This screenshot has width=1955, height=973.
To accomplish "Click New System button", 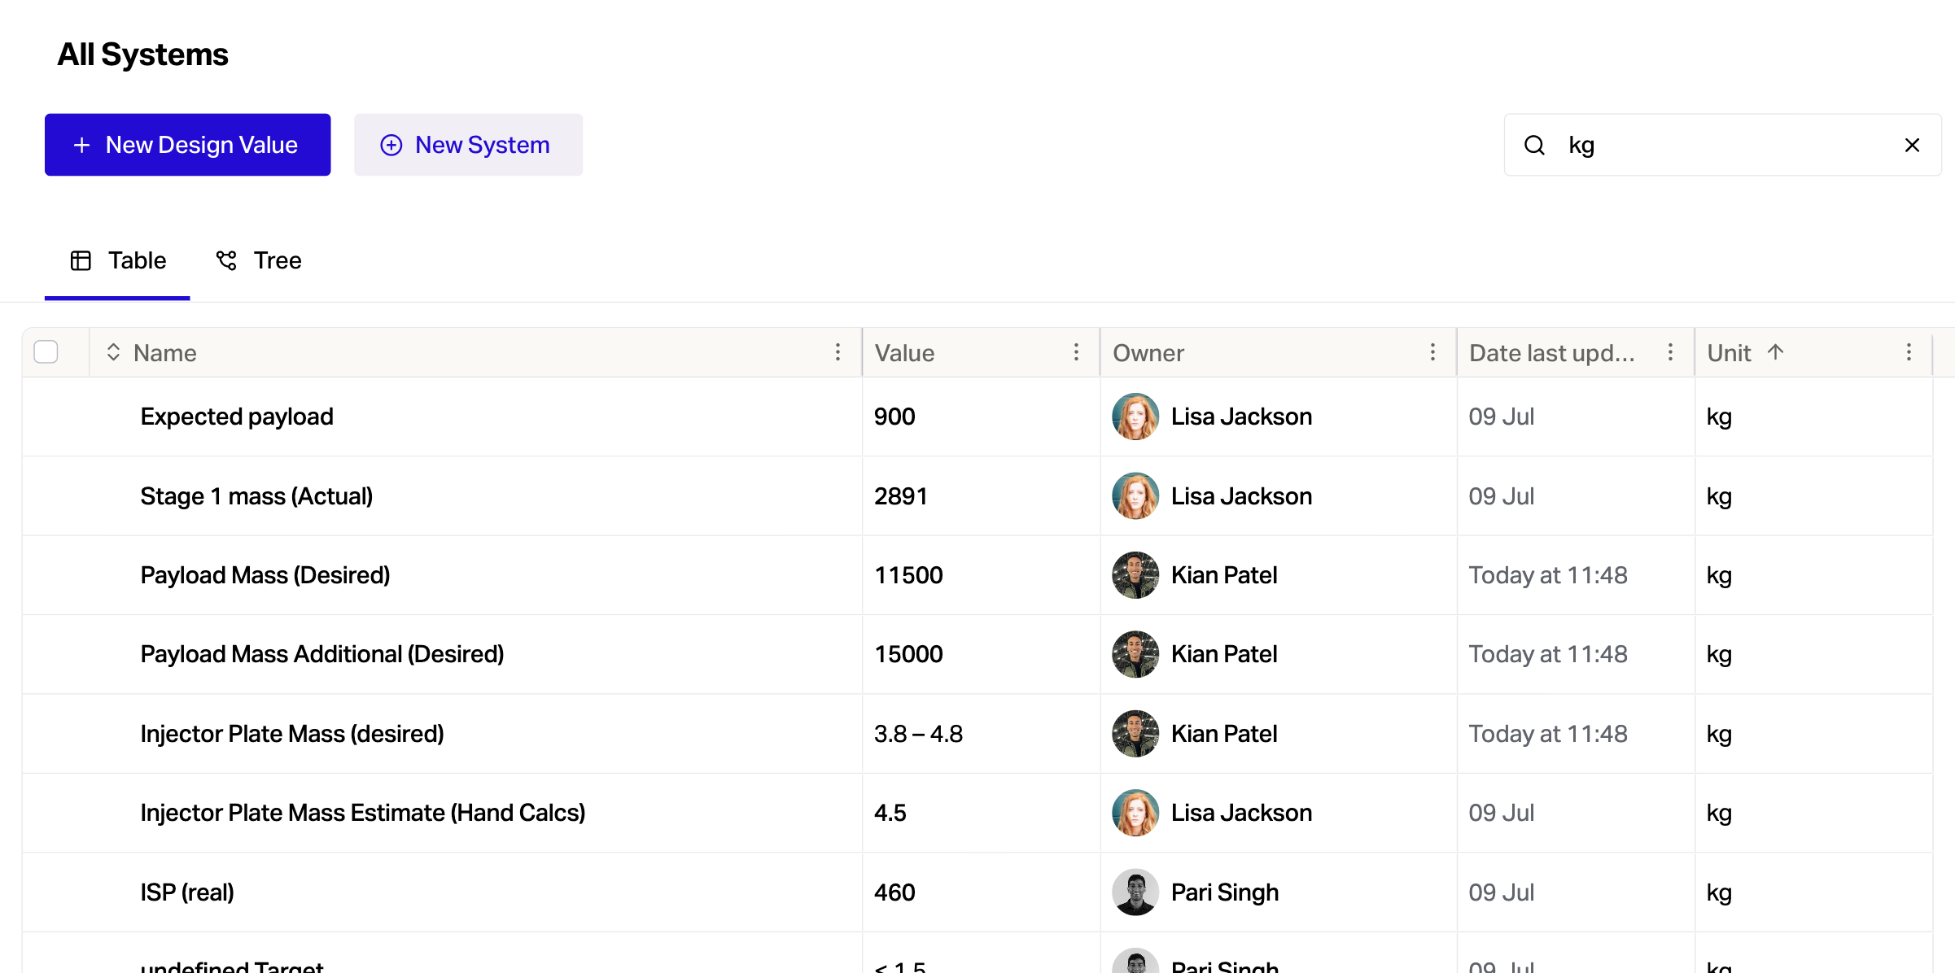I will pyautogui.click(x=468, y=145).
